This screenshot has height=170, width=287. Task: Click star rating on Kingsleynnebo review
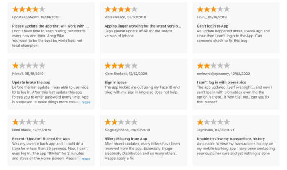click(x=121, y=122)
